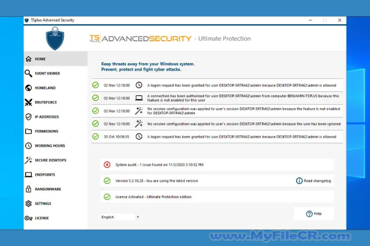Click the knight shield logo
Image resolution: width=370 pixels, height=246 pixels.
[x=55, y=38]
